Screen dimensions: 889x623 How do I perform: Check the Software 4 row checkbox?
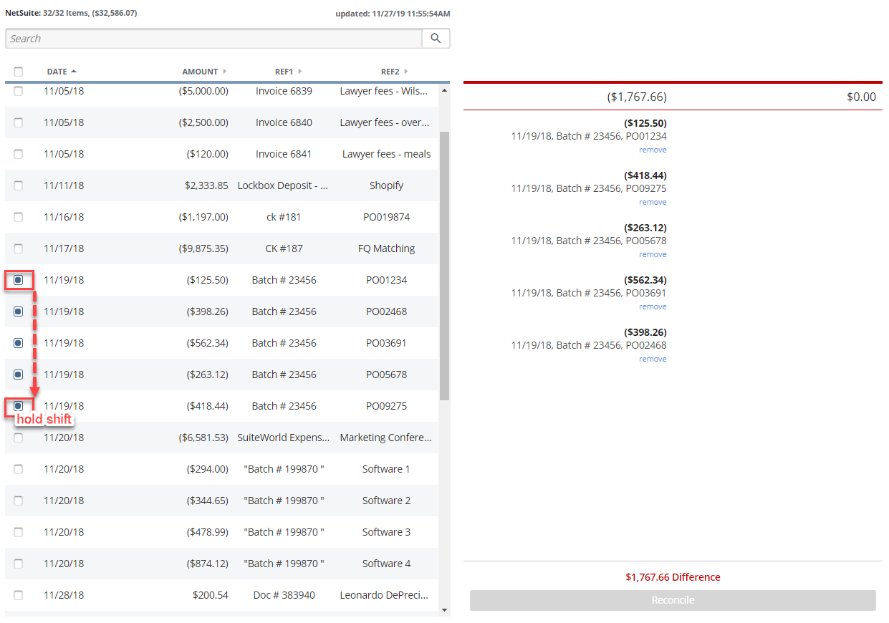19,564
